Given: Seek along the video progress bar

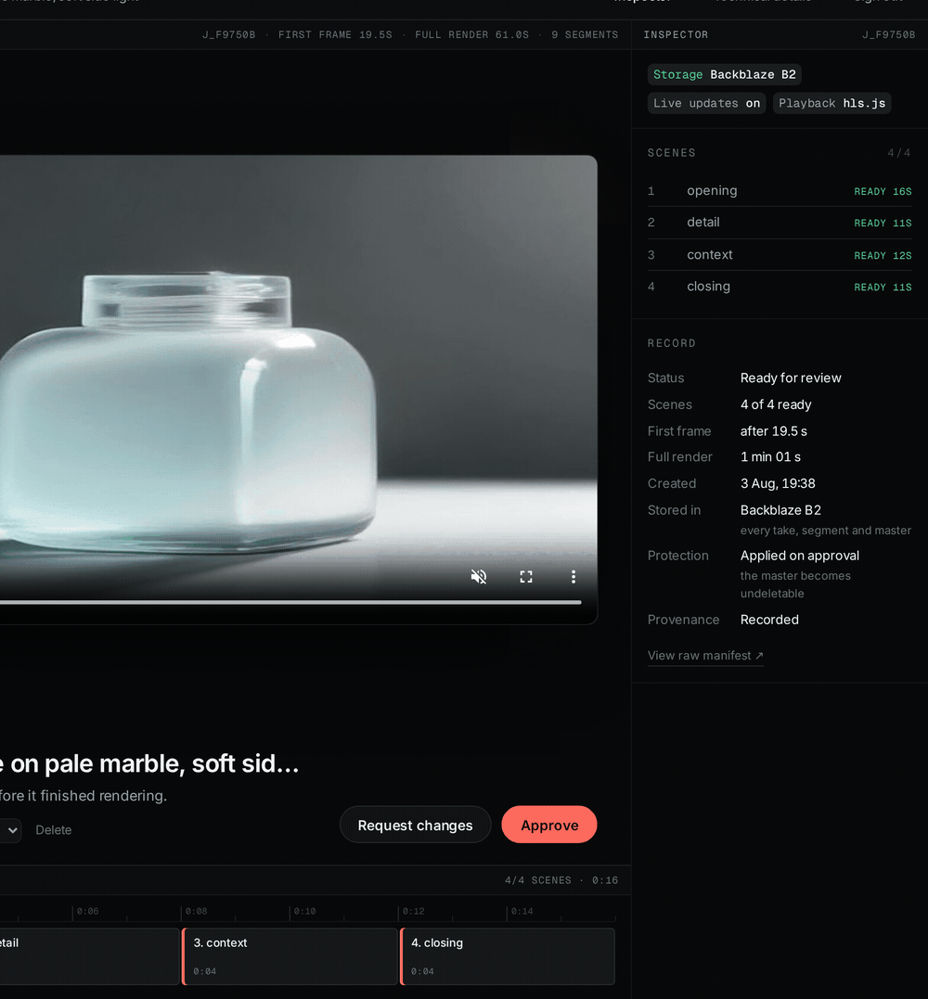Looking at the screenshot, I should click(x=290, y=602).
